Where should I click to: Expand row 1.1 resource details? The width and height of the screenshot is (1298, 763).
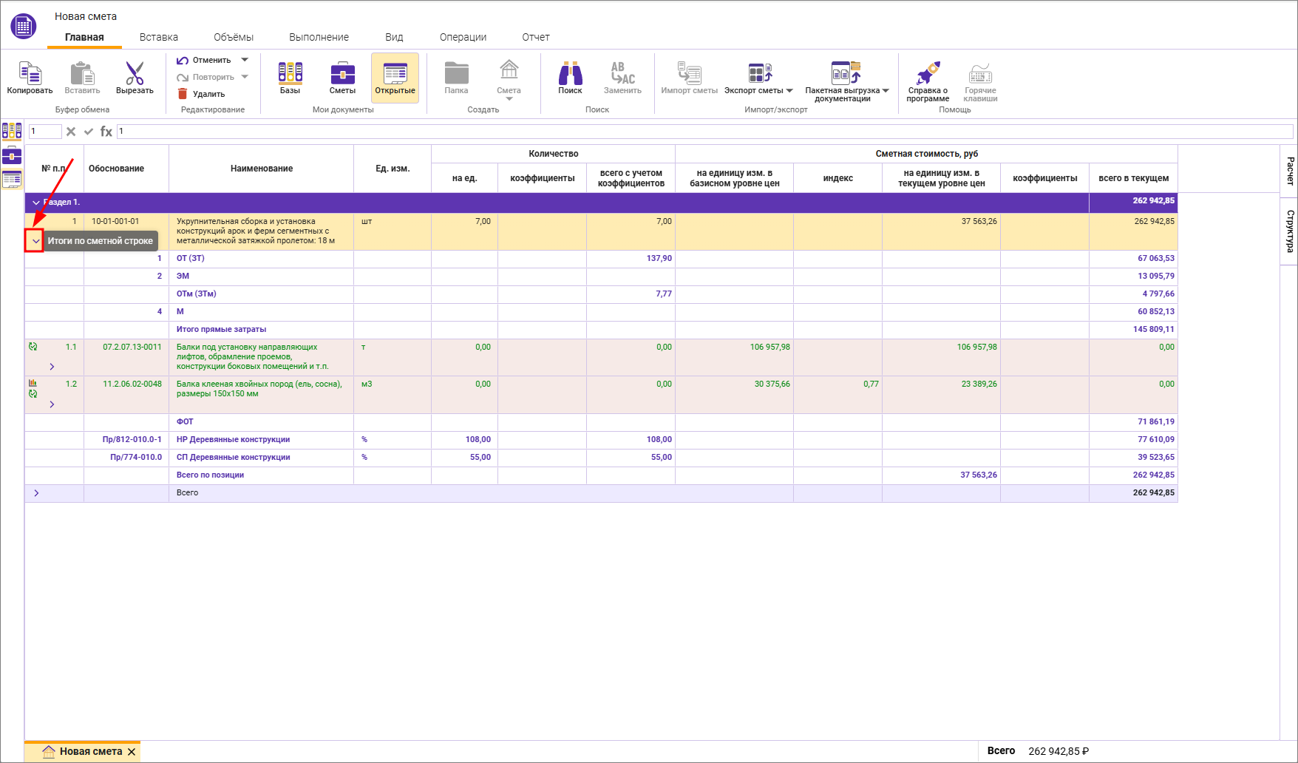click(52, 367)
